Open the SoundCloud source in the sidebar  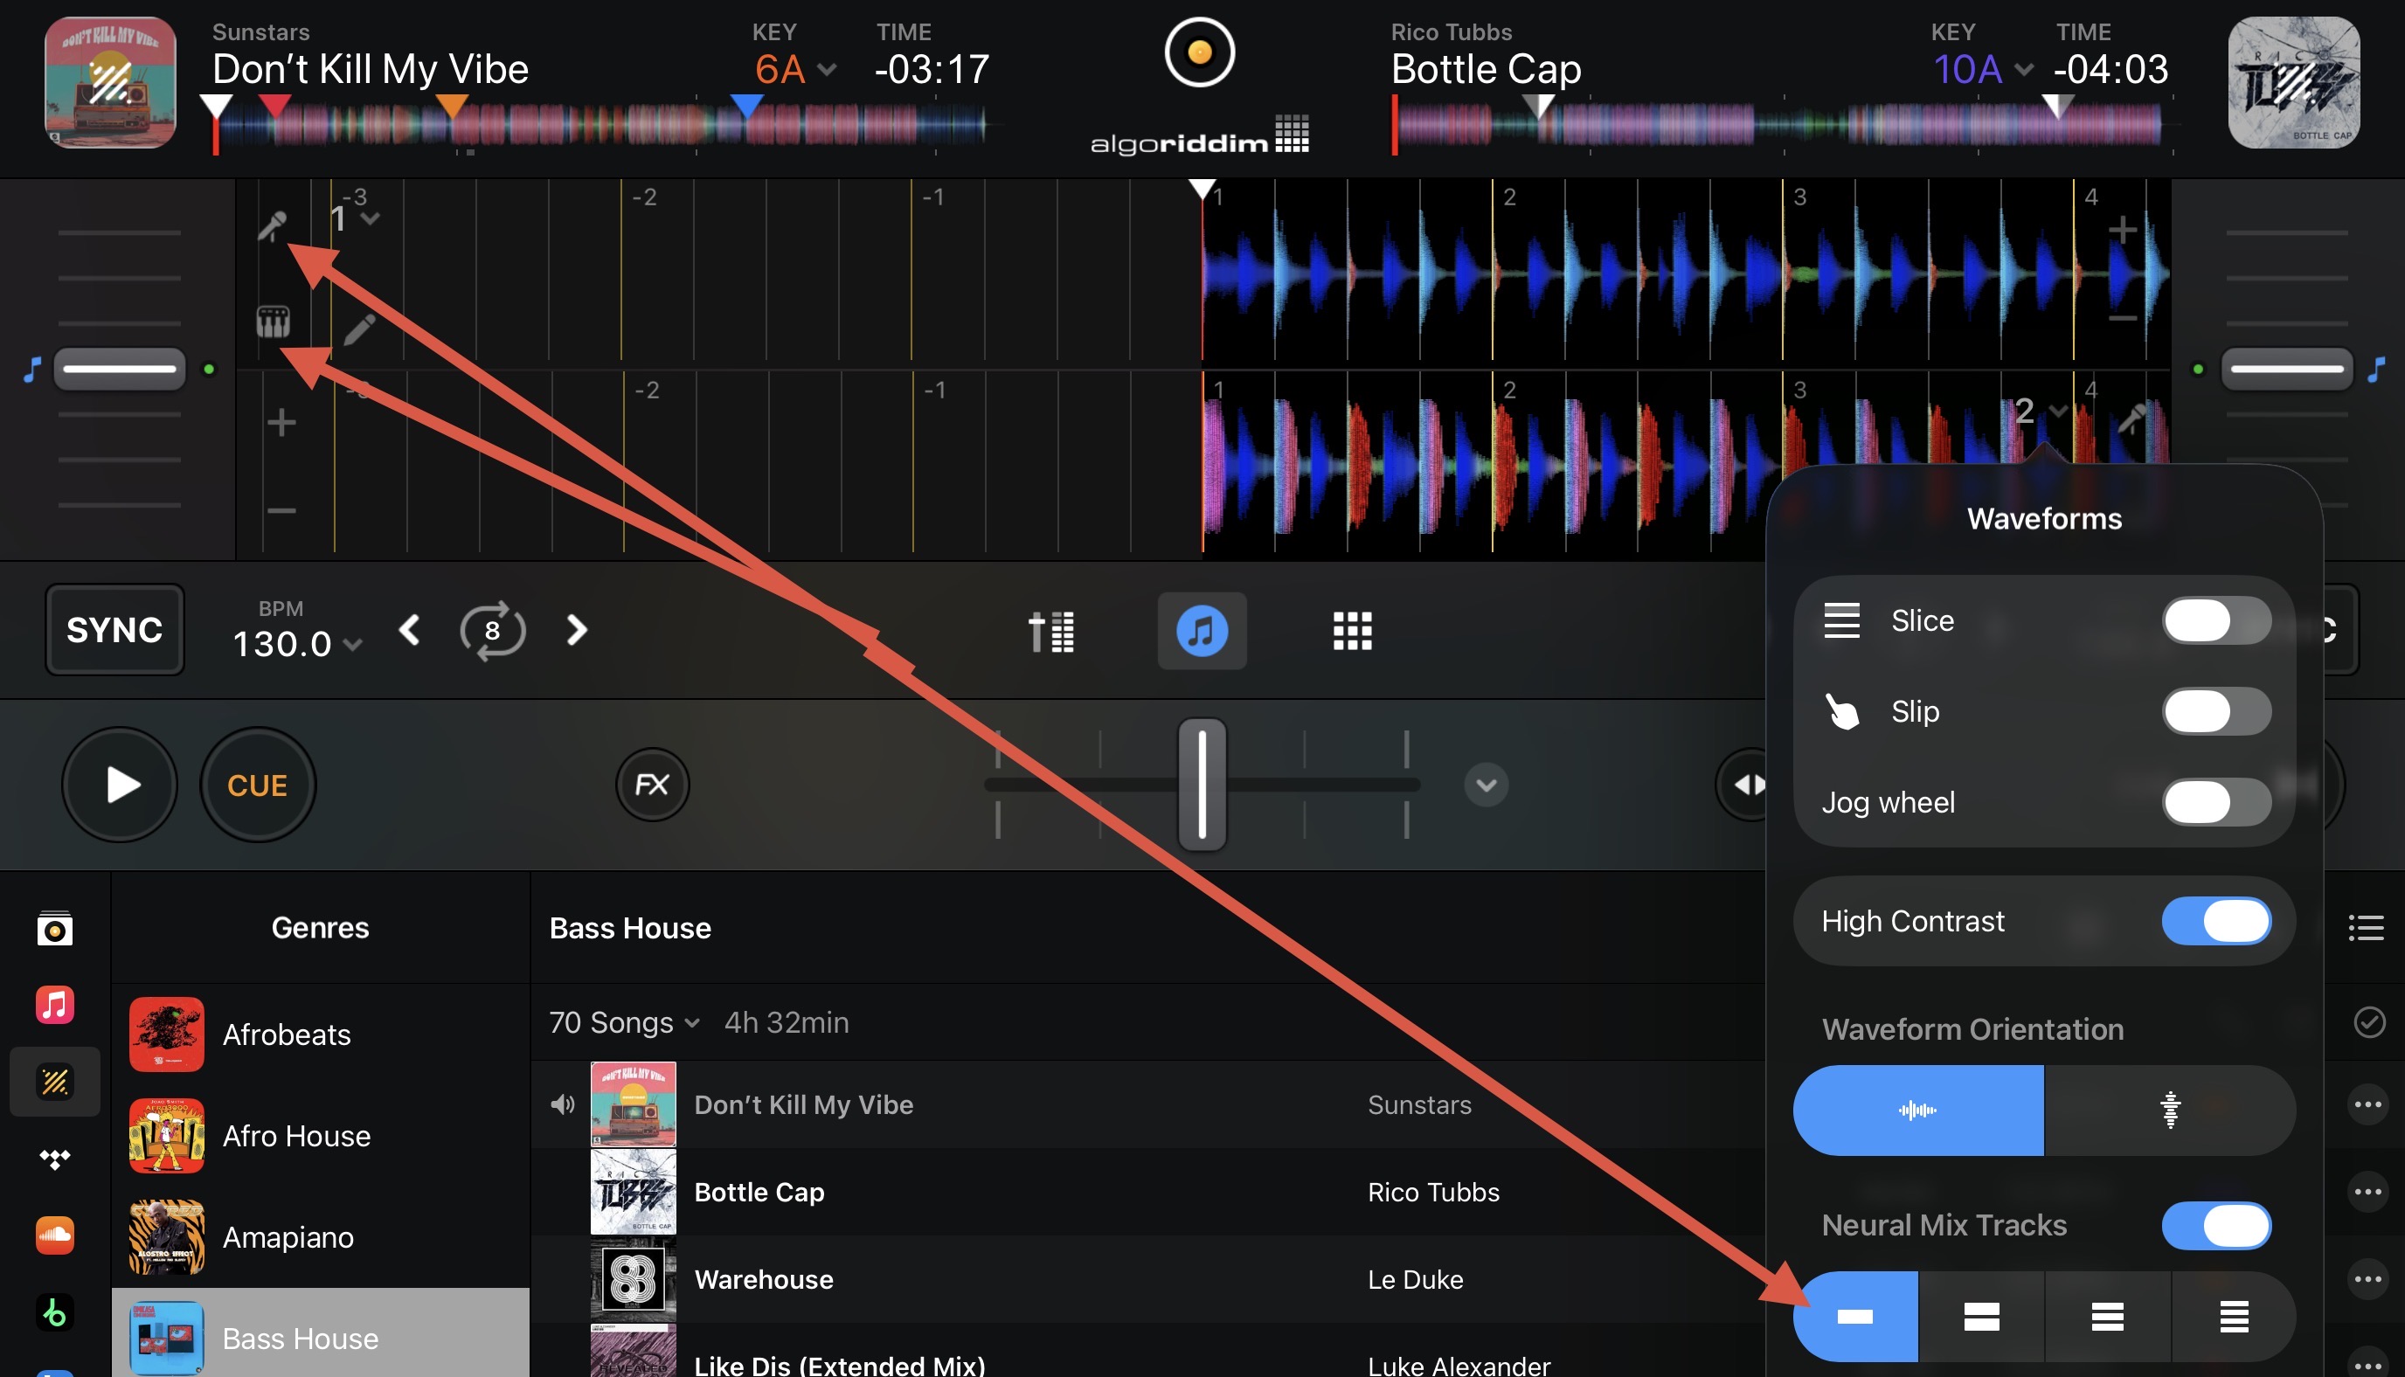click(55, 1235)
